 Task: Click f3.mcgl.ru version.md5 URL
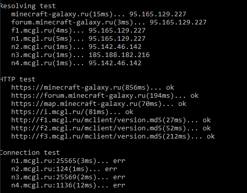tap(87, 136)
